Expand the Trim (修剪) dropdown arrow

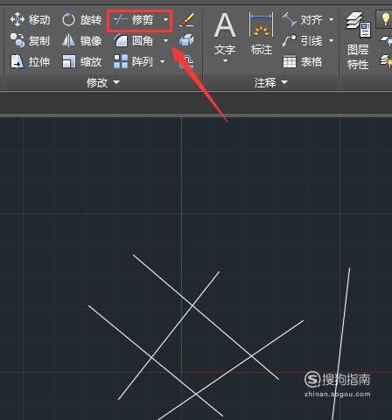coord(165,20)
